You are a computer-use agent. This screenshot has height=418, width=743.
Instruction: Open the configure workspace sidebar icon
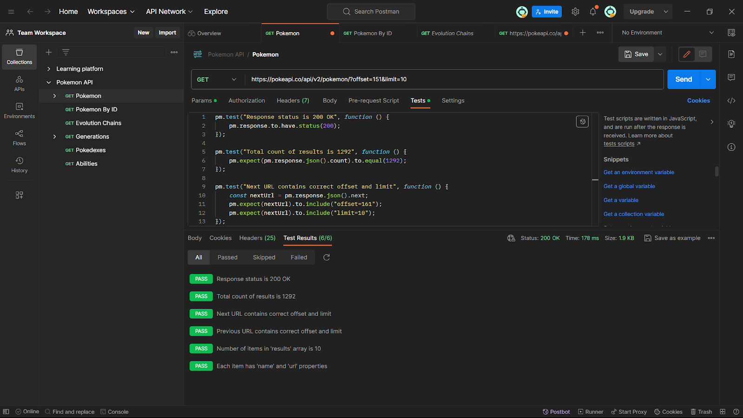coord(19,195)
